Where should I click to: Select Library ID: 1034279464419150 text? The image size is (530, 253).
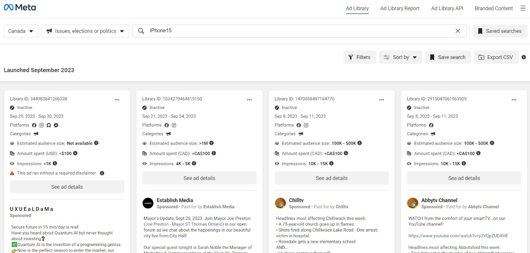[172, 99]
